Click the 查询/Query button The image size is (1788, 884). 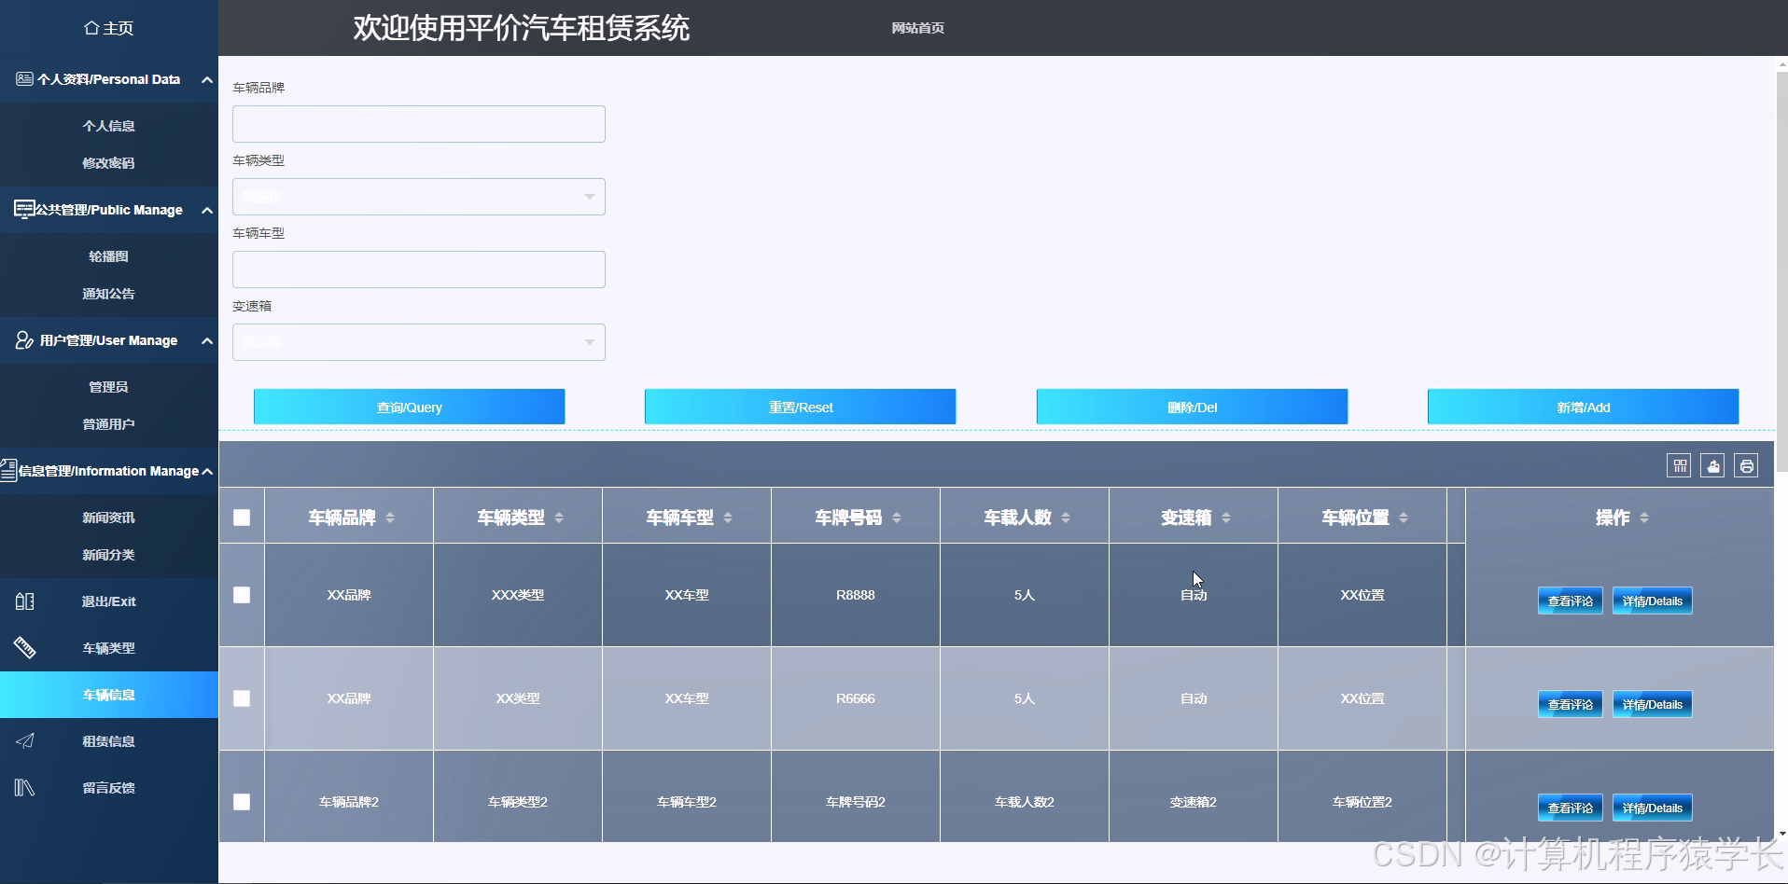pos(409,407)
